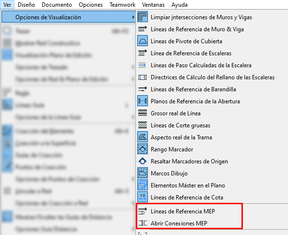Click Líneas de Referencia de Barandilla icon
The height and width of the screenshot is (235, 288).
[x=143, y=89]
